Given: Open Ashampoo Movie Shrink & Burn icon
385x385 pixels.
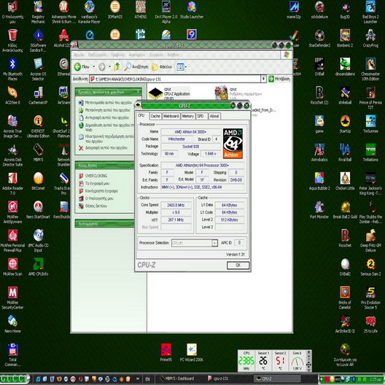Looking at the screenshot, I should pos(63,12).
